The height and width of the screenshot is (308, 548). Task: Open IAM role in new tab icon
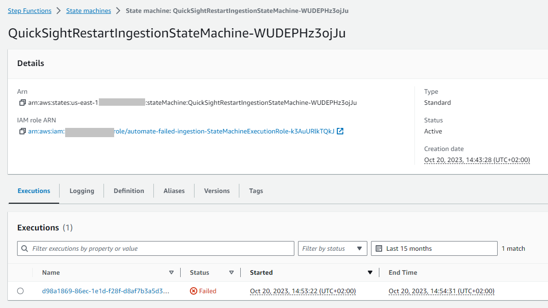[340, 131]
